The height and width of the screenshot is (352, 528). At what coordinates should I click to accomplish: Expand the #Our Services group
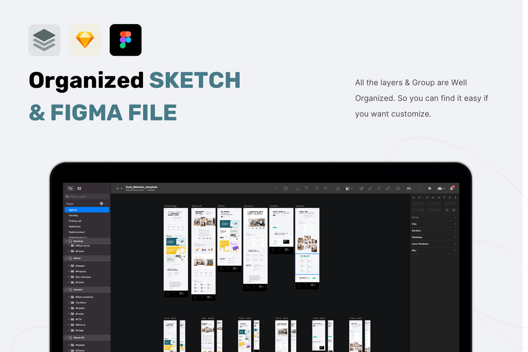coord(69,277)
